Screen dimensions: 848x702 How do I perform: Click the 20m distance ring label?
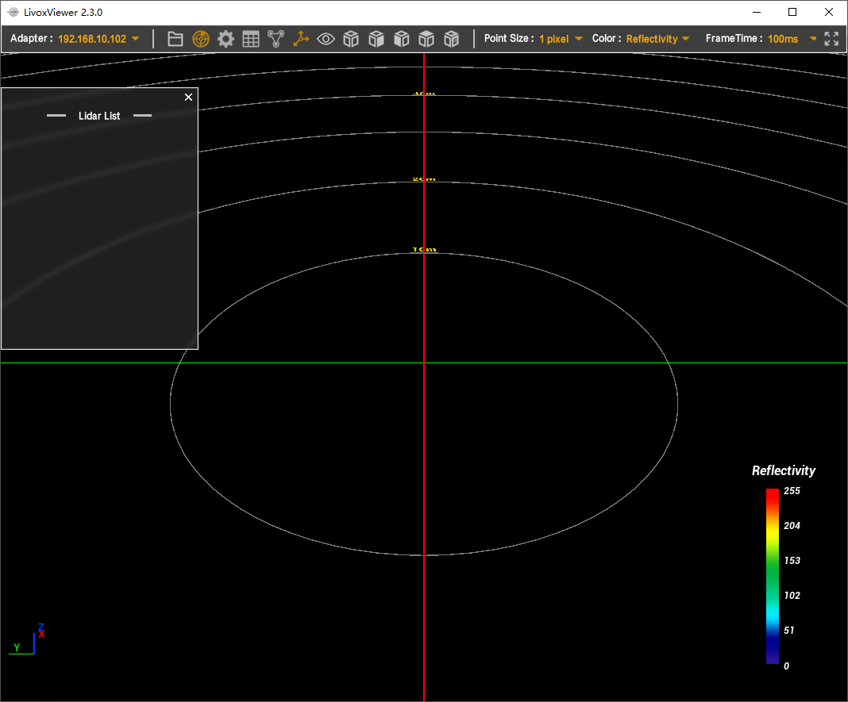[x=424, y=179]
